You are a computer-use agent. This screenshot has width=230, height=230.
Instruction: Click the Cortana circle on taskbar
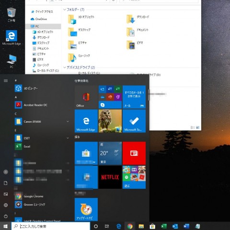pyautogui.click(x=96, y=226)
